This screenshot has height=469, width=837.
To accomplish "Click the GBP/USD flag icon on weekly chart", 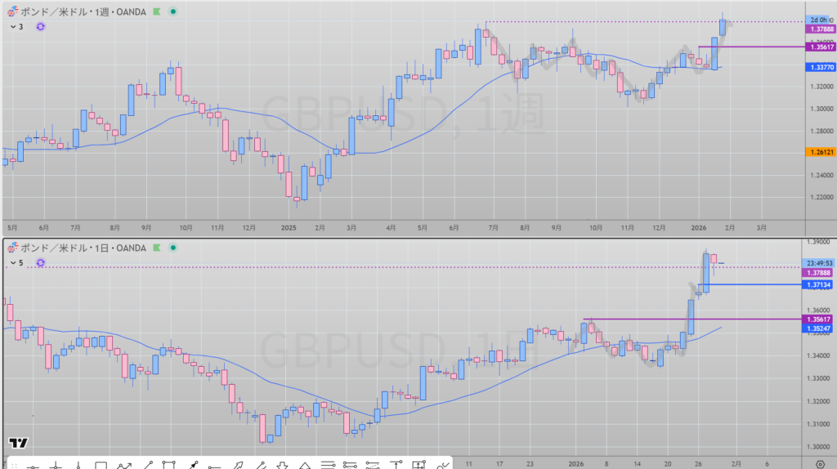I will point(11,13).
